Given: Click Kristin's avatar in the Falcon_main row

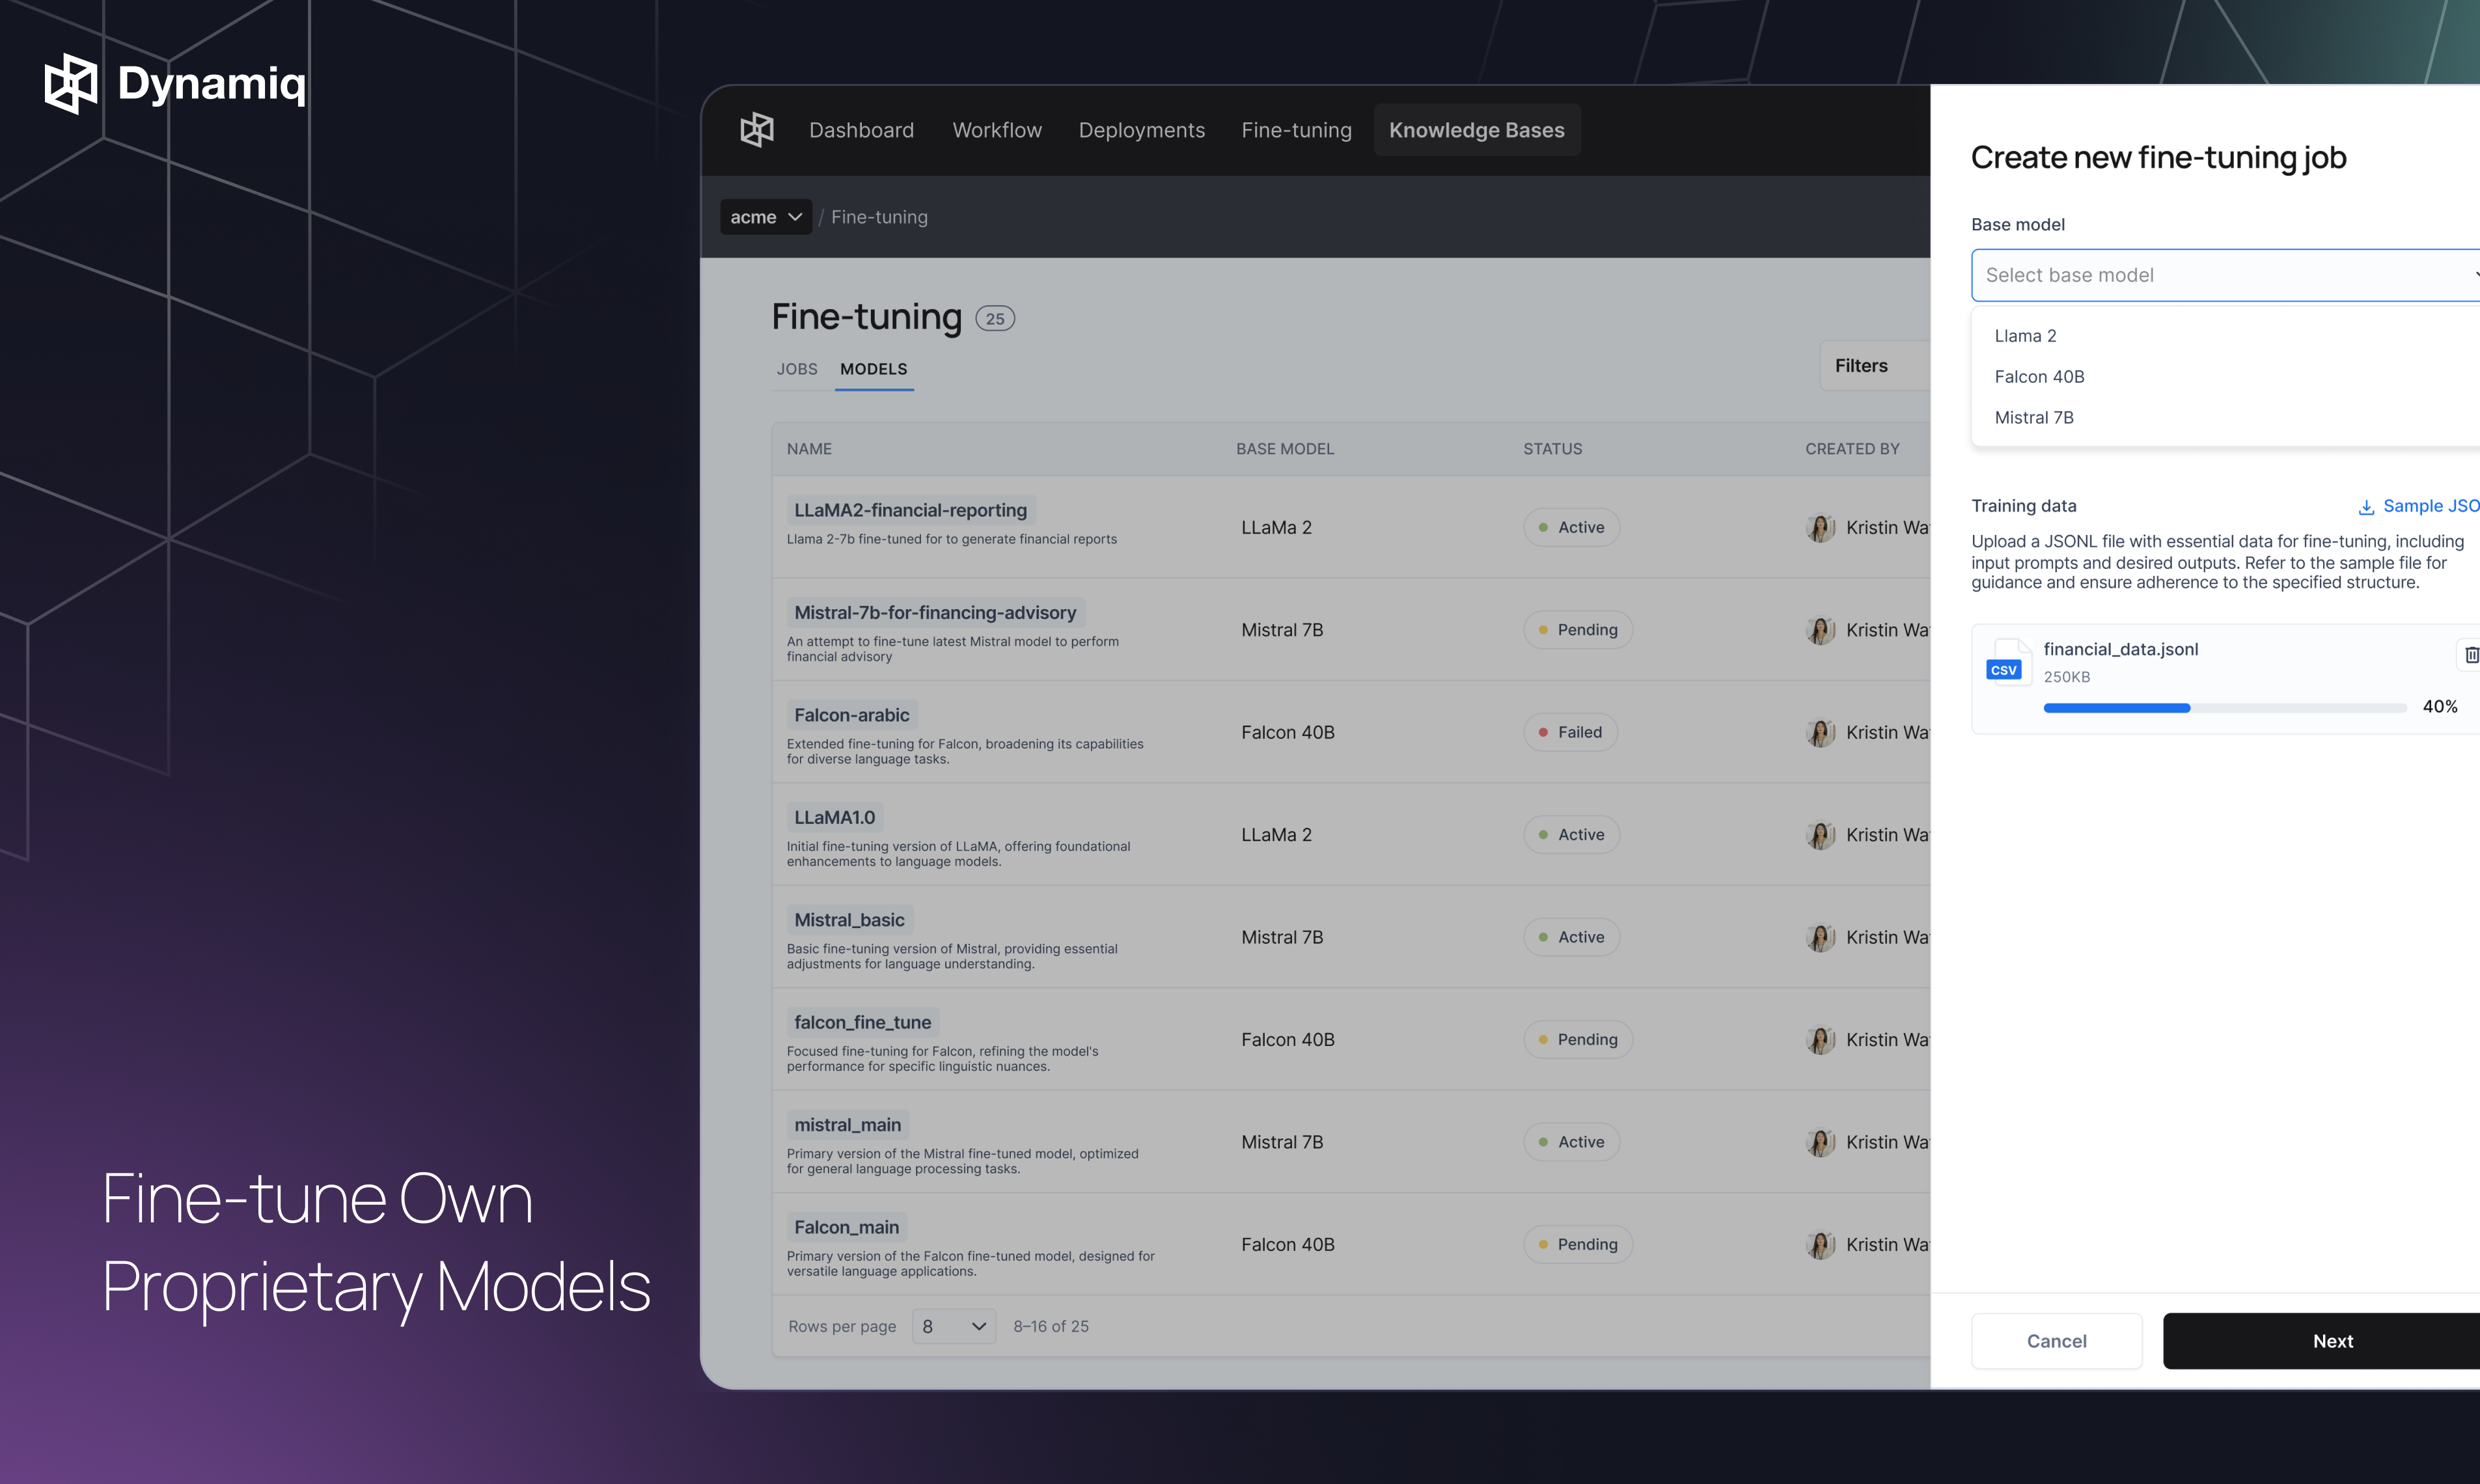Looking at the screenshot, I should [1820, 1245].
